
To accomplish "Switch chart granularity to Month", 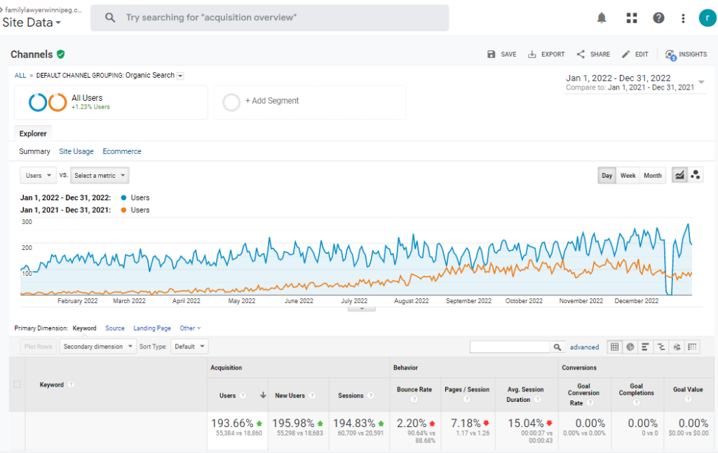I will point(652,176).
